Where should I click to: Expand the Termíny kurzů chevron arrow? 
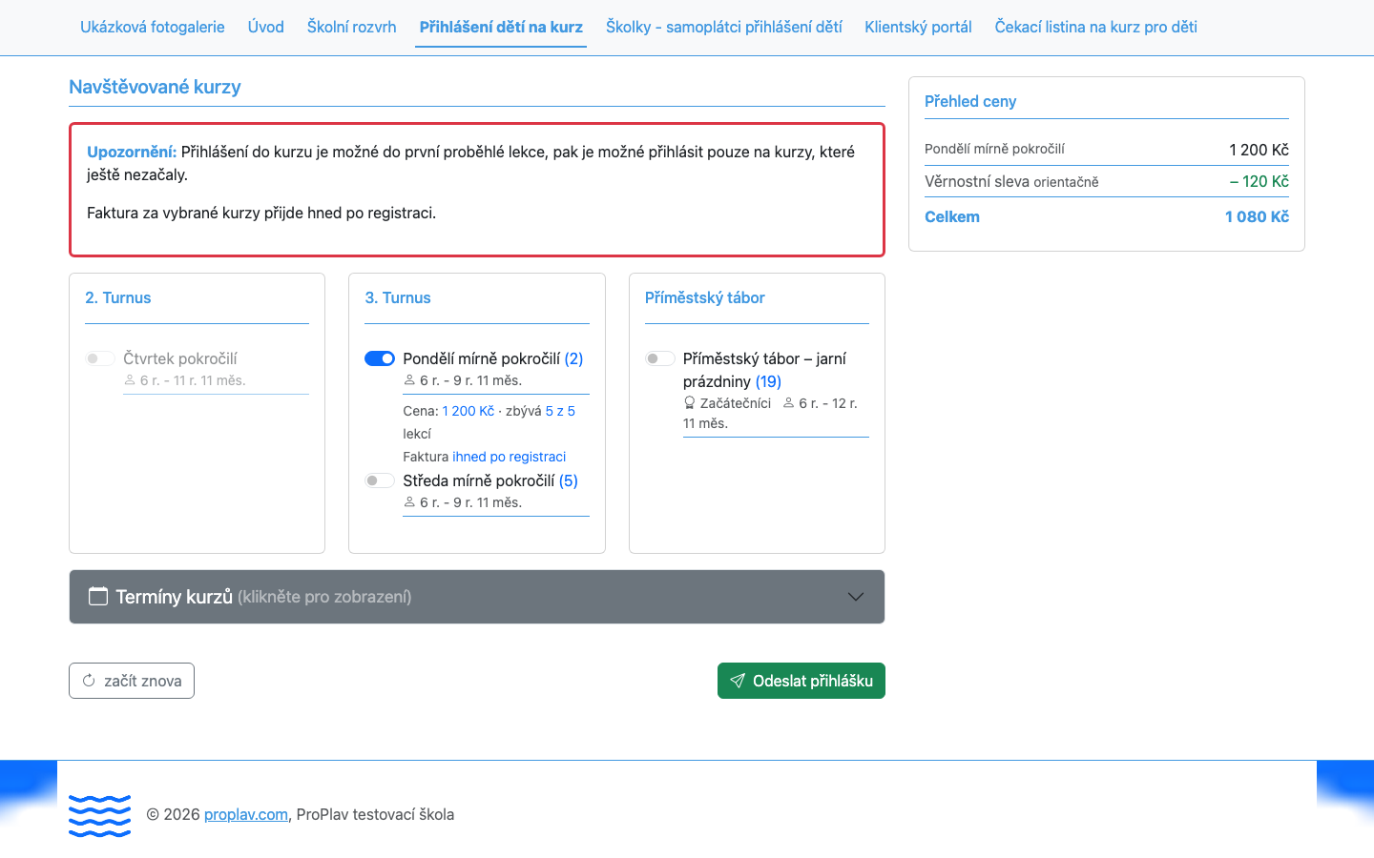coord(856,597)
